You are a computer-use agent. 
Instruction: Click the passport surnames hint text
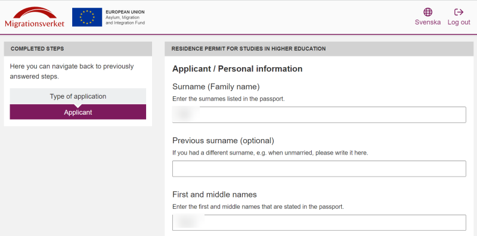coord(228,99)
